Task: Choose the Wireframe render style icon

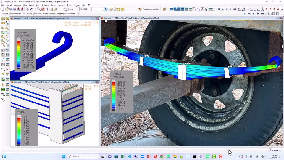Action: pyautogui.click(x=111, y=9)
